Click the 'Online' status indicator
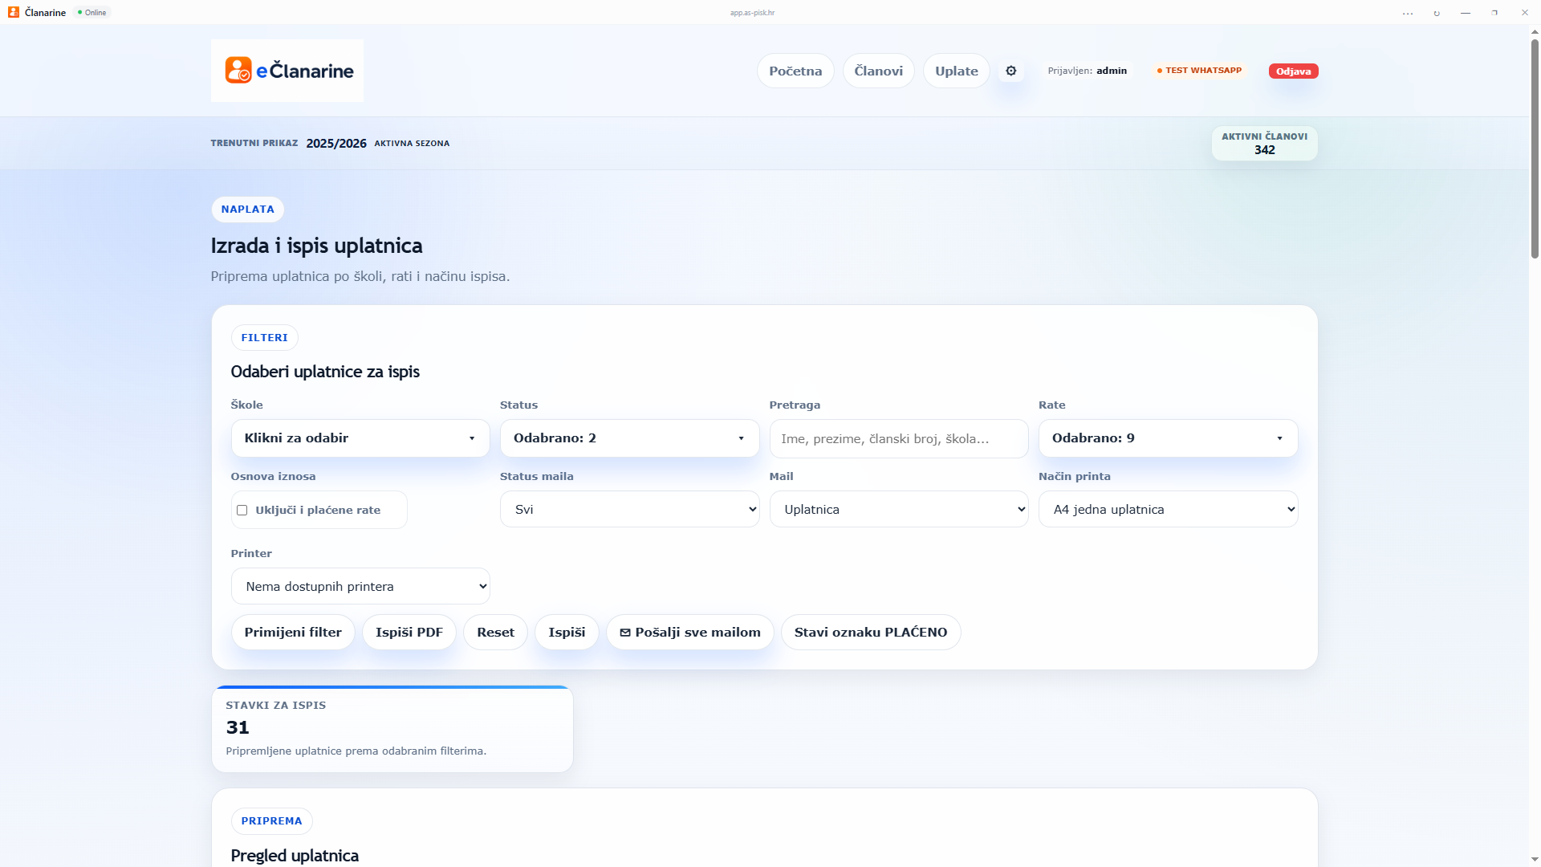The image size is (1541, 867). (92, 13)
